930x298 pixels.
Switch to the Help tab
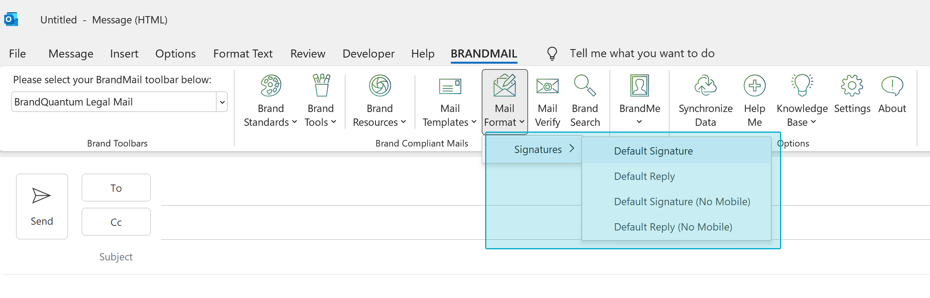pyautogui.click(x=423, y=54)
